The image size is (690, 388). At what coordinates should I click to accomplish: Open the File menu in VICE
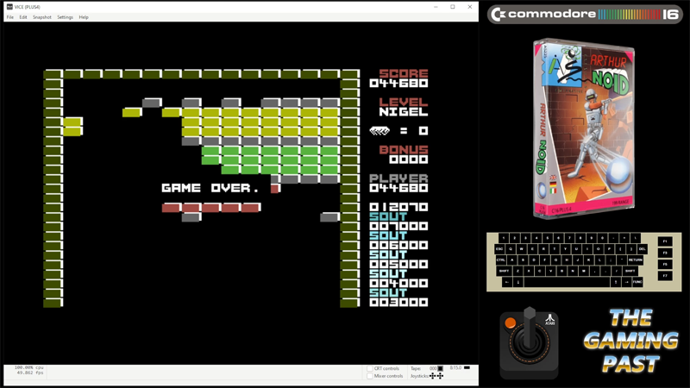pos(10,17)
